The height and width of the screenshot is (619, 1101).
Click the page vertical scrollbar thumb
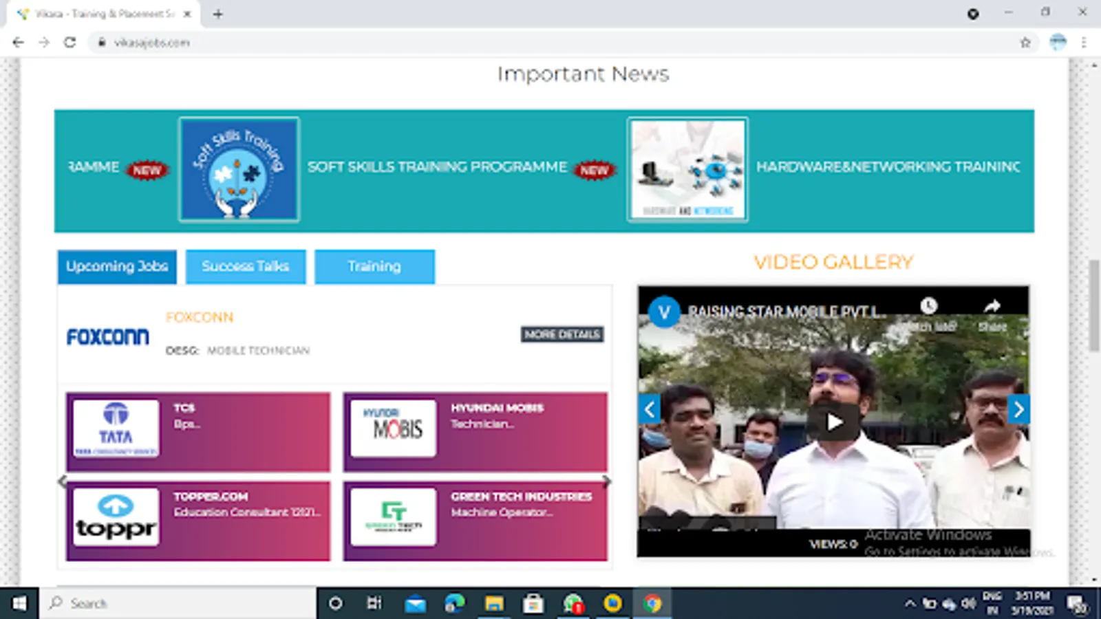coord(1094,306)
